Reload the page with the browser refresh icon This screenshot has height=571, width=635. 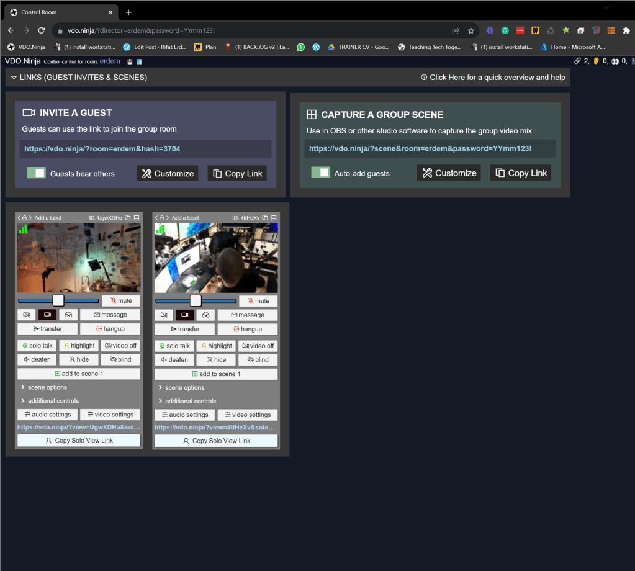pyautogui.click(x=42, y=30)
